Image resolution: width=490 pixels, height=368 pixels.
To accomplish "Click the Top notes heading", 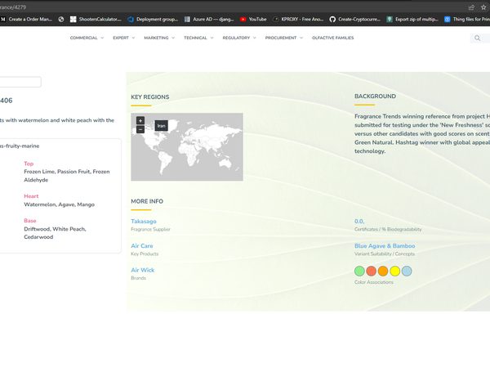I will pos(29,164).
